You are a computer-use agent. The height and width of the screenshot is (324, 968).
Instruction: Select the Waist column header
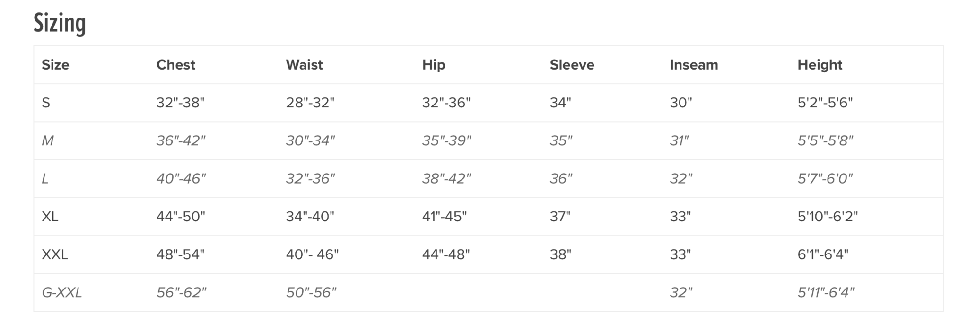click(x=304, y=65)
